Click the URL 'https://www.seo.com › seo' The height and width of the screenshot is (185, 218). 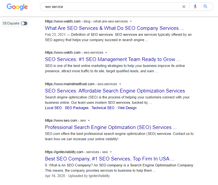(65, 121)
